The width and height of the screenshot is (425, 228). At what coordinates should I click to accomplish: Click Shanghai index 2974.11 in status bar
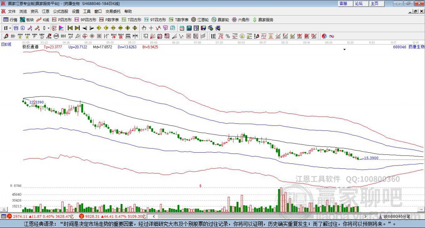click(x=20, y=216)
